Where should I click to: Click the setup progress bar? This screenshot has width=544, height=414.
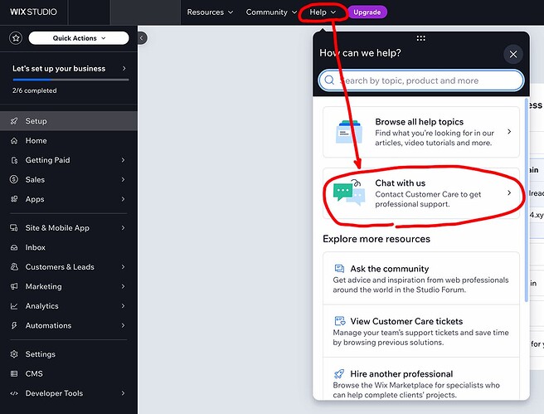click(70, 80)
